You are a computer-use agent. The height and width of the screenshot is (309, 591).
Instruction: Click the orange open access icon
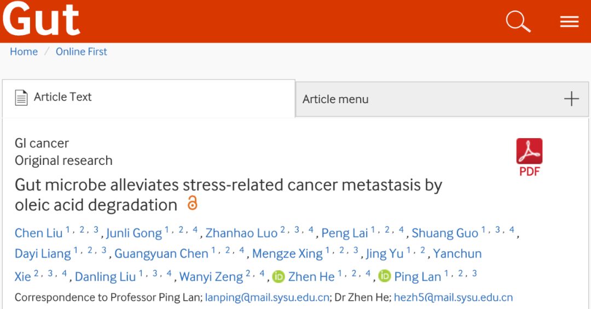(x=192, y=203)
